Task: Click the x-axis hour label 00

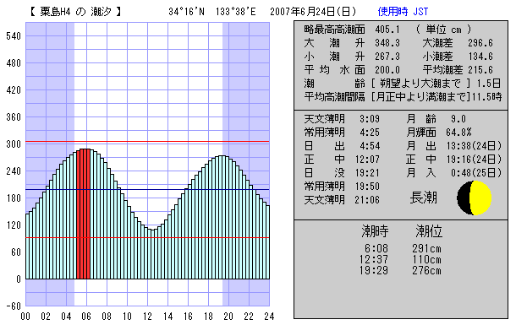Action: tap(25, 316)
